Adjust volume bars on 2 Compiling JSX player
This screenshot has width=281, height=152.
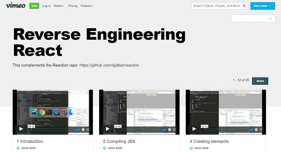164,130
